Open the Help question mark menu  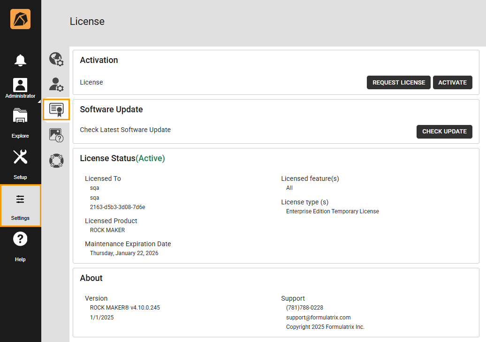(x=20, y=246)
